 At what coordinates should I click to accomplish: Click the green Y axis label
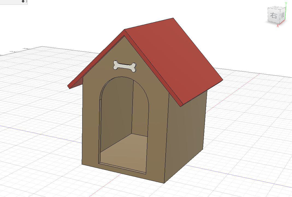coord(286,3)
